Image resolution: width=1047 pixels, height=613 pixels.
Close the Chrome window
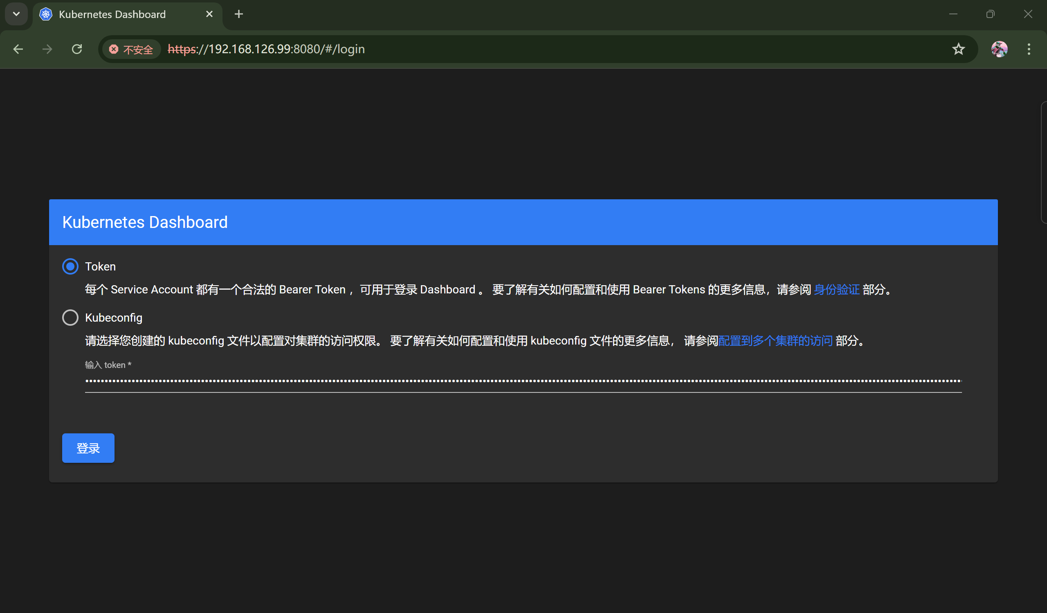[1028, 14]
